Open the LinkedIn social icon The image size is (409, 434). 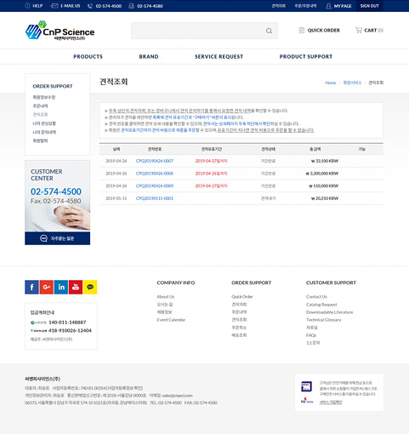(61, 287)
